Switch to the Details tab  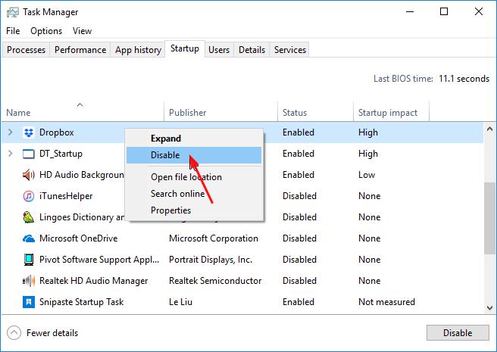(252, 50)
